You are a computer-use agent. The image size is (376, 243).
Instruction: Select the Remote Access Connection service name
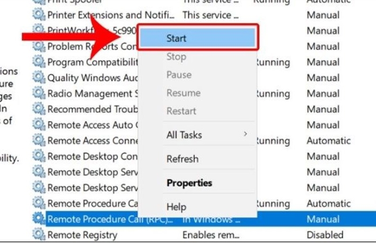pyautogui.click(x=93, y=141)
